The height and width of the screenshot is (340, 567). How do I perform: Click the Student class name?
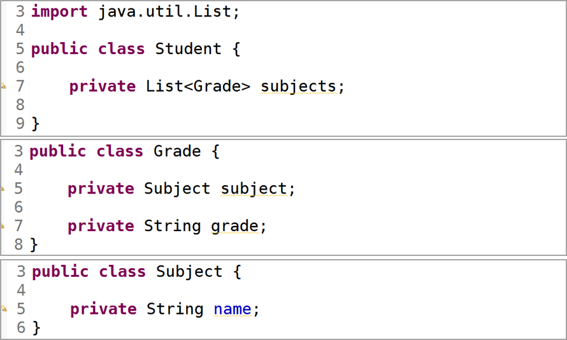(x=188, y=49)
